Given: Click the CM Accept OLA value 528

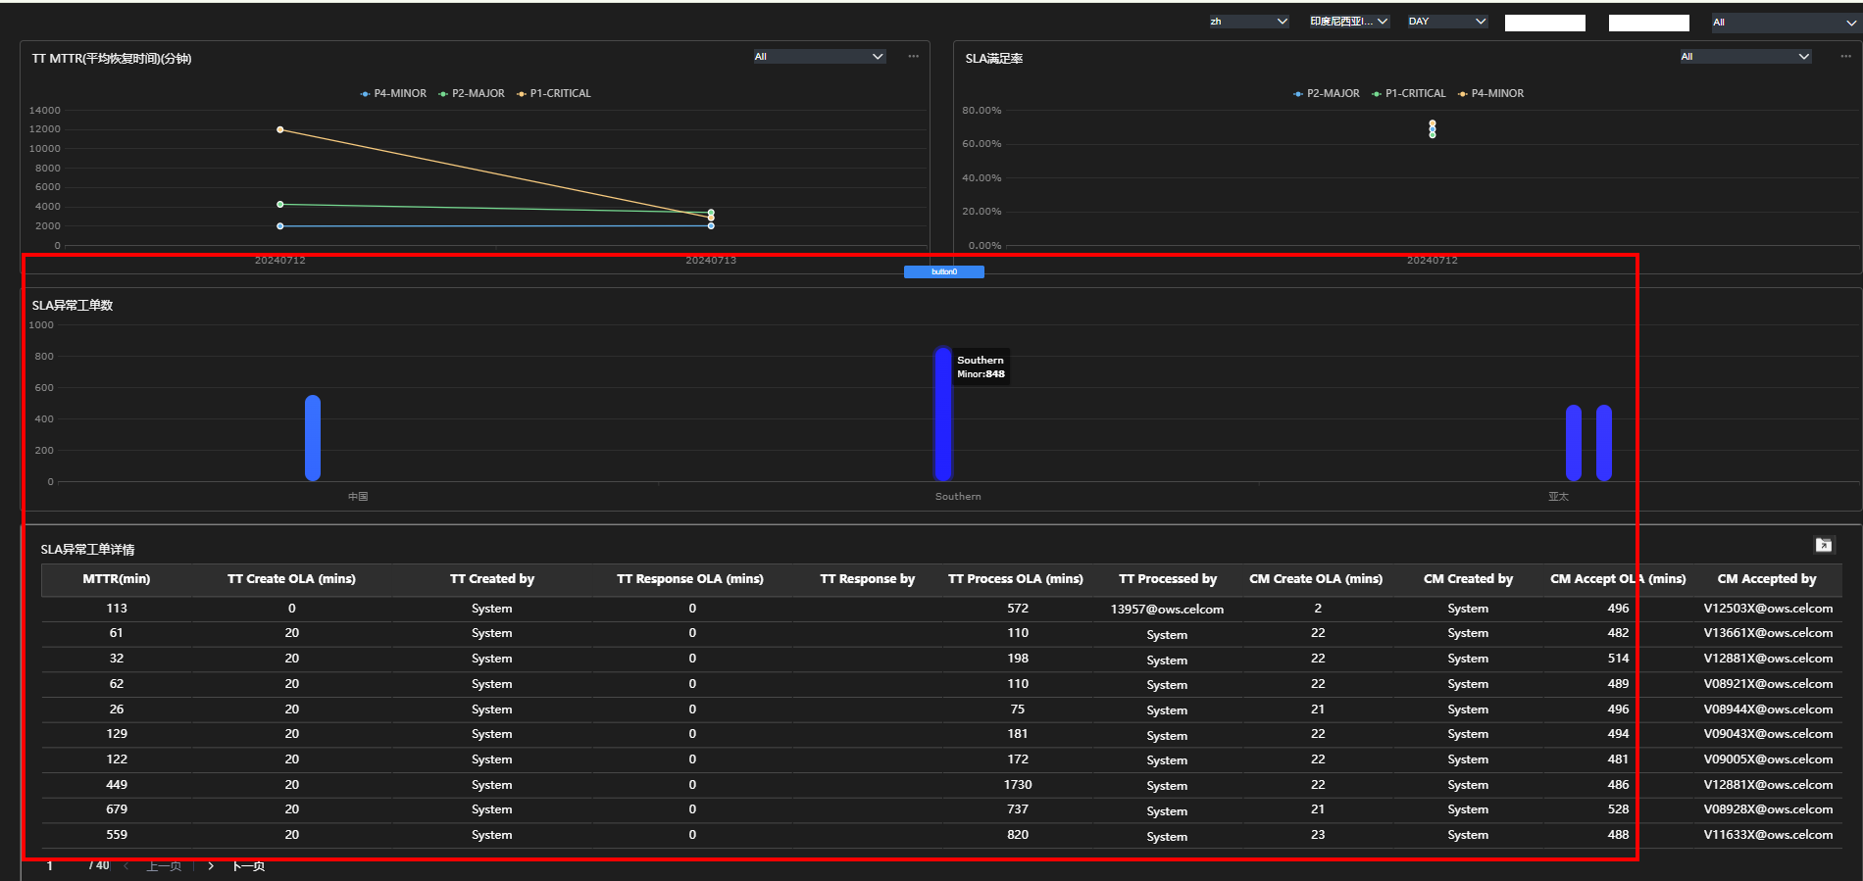Looking at the screenshot, I should [1618, 809].
